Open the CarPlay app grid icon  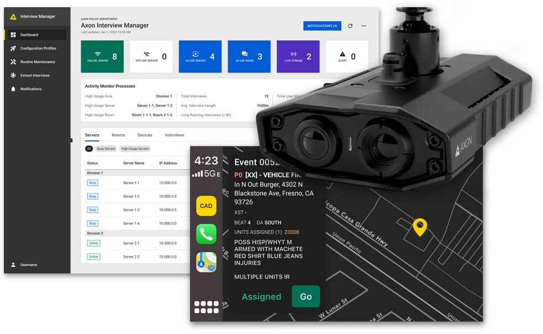tap(206, 307)
